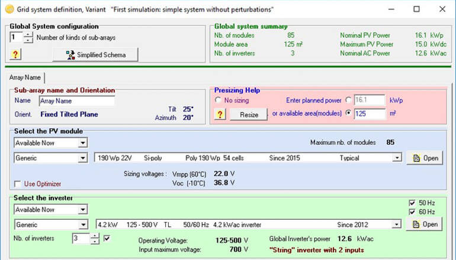Viewport: 456px width, 260px height.
Task: Click the Vmpp (60°C) 22.0 V value
Action: [224, 174]
